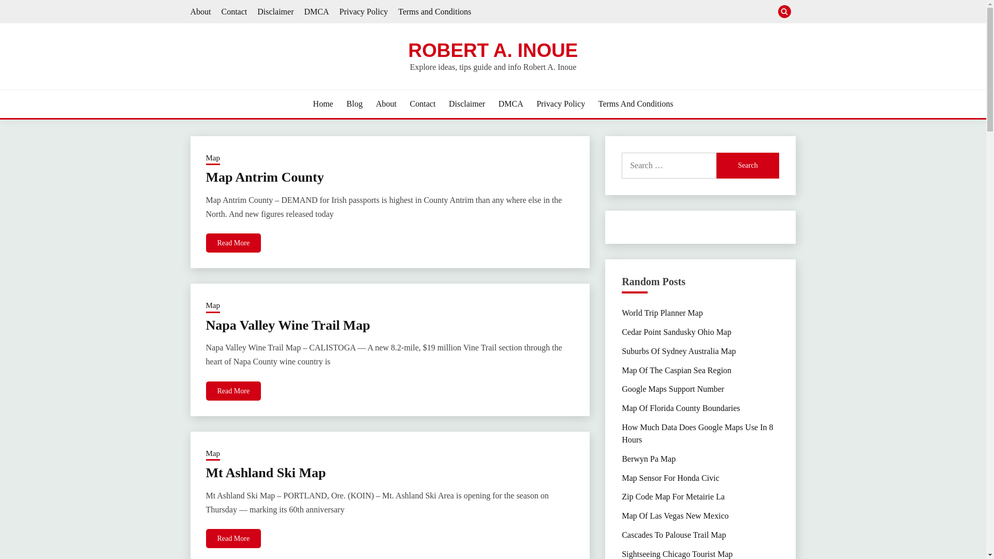Screen dimensions: 994x559
Task: Open Sightseeing Chicago Tourist Map post
Action: pyautogui.click(x=677, y=554)
